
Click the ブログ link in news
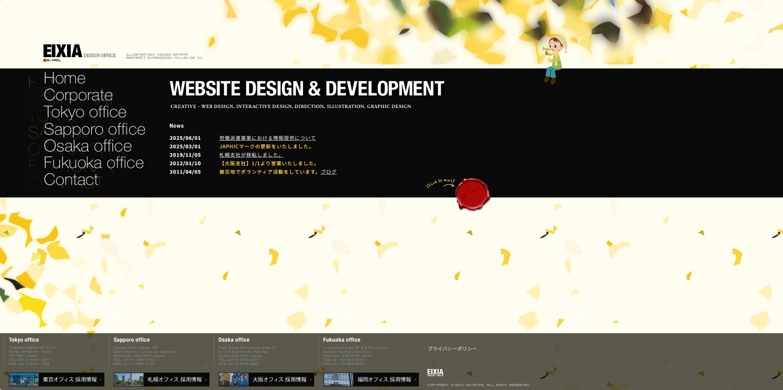[x=328, y=172]
